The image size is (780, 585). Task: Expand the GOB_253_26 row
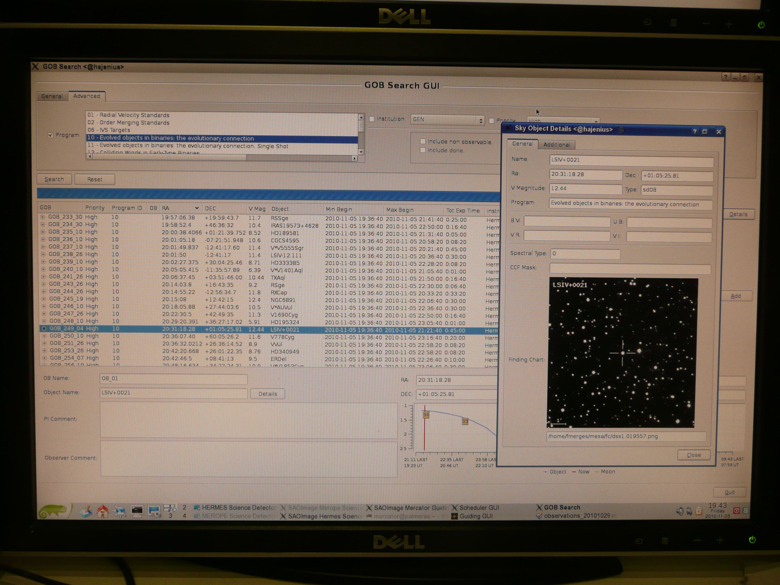coord(44,350)
